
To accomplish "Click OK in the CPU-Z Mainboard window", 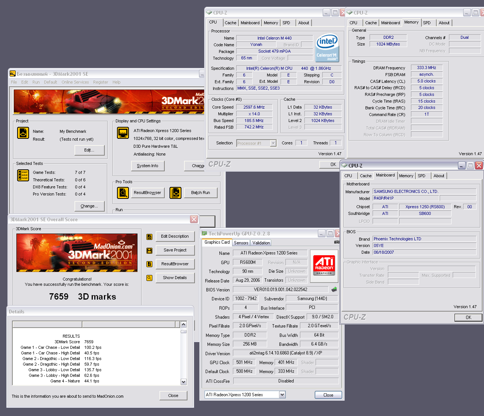I will click(x=469, y=318).
